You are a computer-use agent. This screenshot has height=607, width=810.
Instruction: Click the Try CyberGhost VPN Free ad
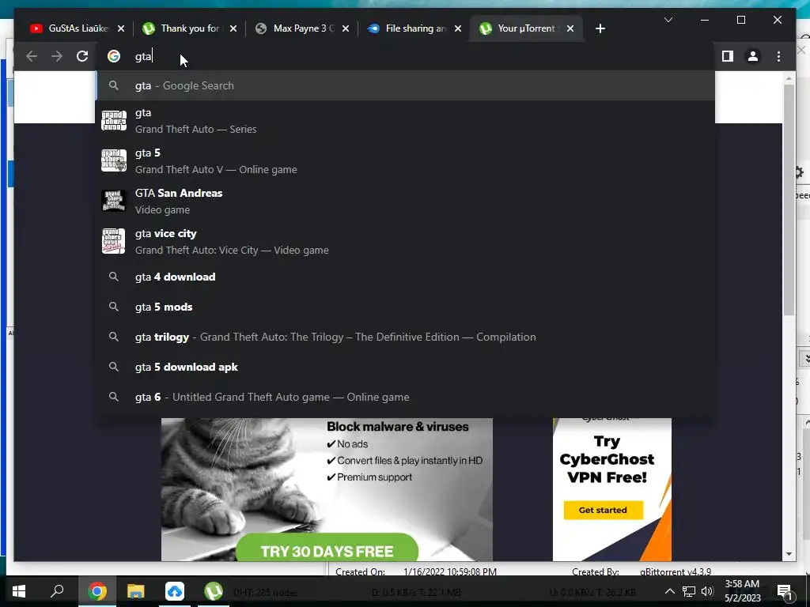(611, 488)
